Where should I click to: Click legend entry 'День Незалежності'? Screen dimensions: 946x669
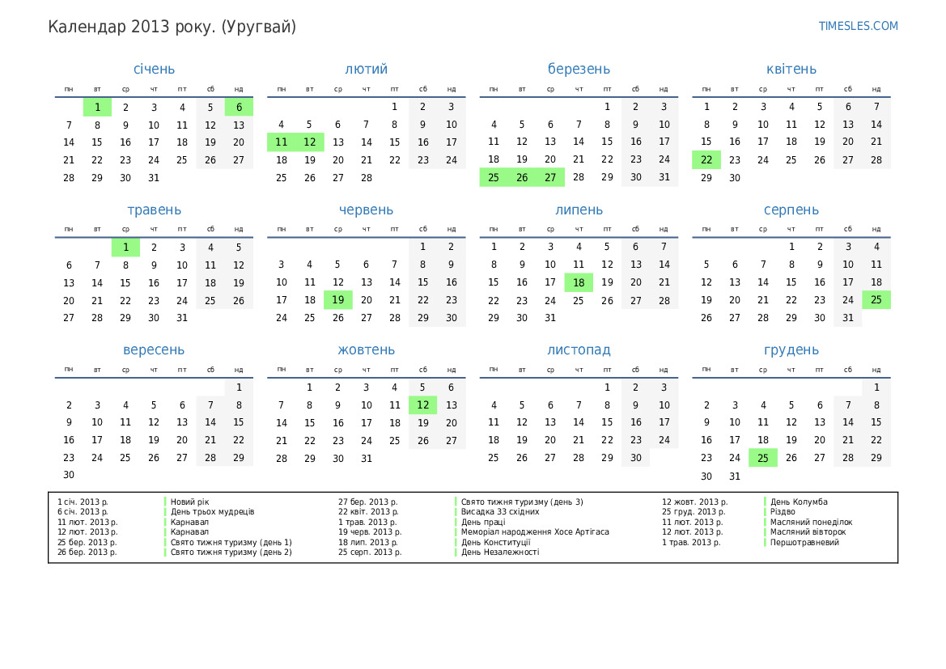click(500, 552)
